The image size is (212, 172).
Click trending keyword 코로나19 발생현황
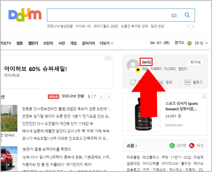(x=60, y=26)
